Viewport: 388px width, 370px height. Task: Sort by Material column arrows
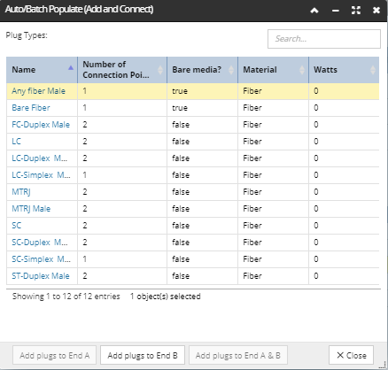(302, 70)
